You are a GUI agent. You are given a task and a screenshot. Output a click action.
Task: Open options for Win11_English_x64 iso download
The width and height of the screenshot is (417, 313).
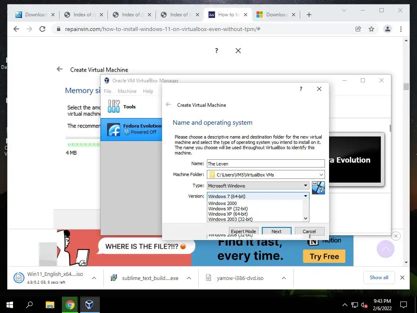94,278
